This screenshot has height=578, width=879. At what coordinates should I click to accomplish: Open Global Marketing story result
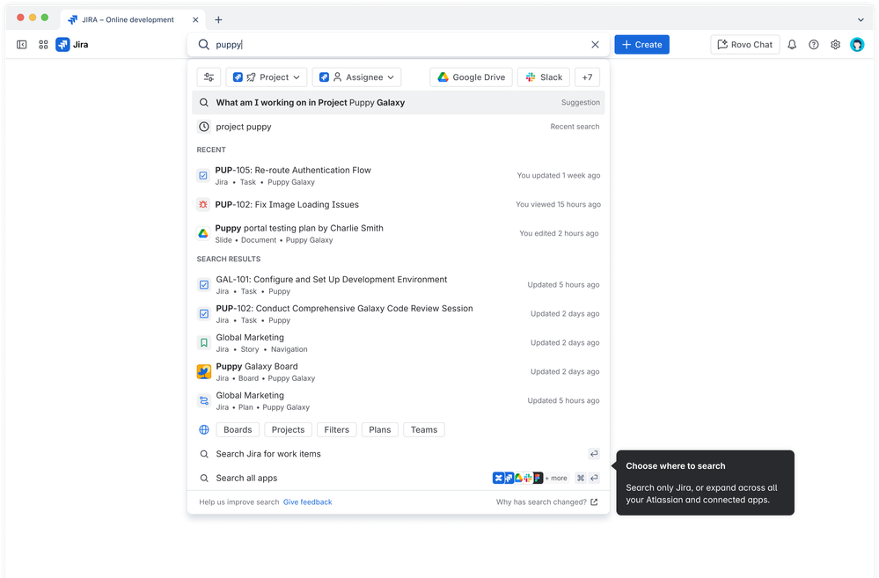pos(398,342)
